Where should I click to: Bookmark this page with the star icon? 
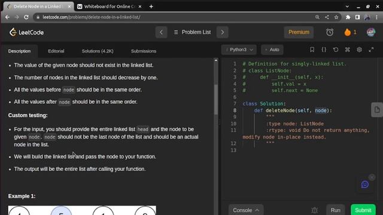coord(336,17)
